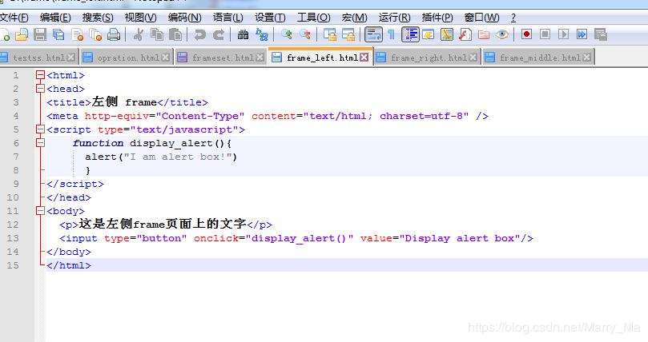Close the opration.html tab
Screen dimensions: 648x342
pos(165,58)
